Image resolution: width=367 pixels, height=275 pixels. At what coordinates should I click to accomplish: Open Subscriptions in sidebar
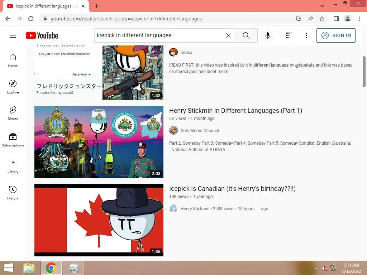click(x=13, y=140)
